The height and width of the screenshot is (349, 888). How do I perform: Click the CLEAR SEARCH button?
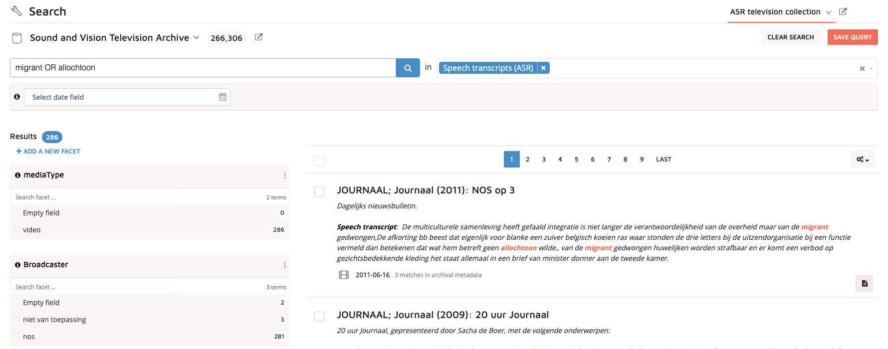(790, 37)
